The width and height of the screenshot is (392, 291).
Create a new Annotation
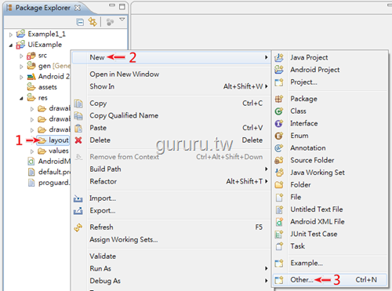click(x=330, y=148)
